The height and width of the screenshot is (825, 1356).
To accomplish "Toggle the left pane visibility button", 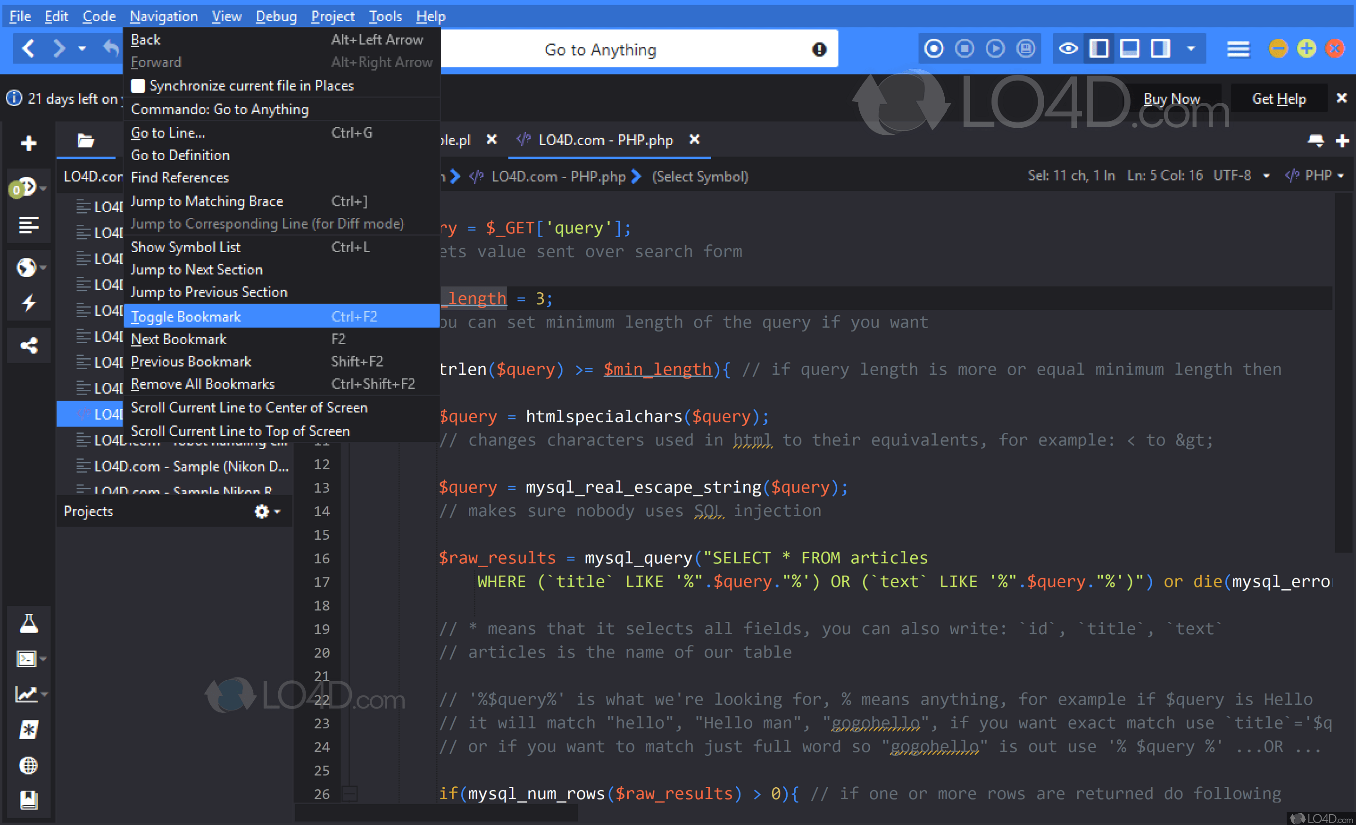I will [1099, 49].
